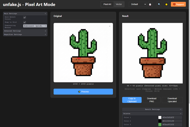Uncheck the Snap to Grid checkbox
The height and width of the screenshot is (127, 190).
(24, 22)
